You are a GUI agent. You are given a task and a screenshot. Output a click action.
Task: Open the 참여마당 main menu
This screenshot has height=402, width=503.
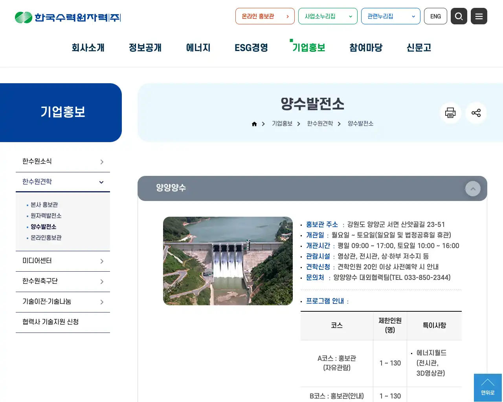(x=366, y=48)
